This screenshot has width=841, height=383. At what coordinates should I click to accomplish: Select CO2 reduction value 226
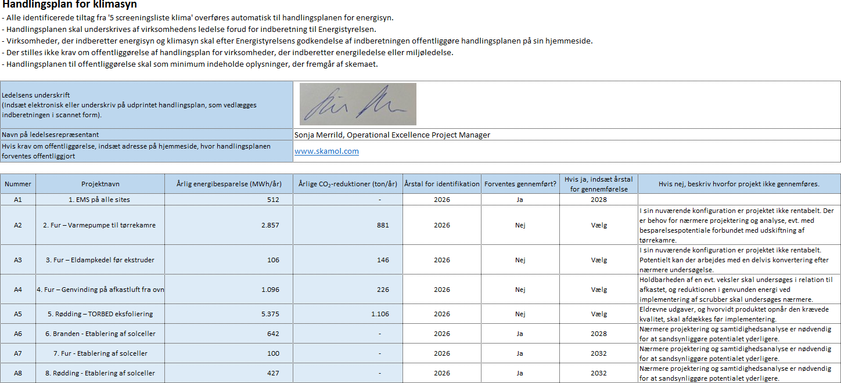[x=348, y=290]
